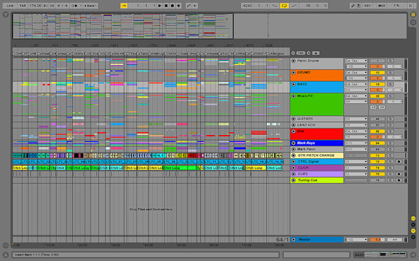Solo the GUITARS track

tap(390, 119)
